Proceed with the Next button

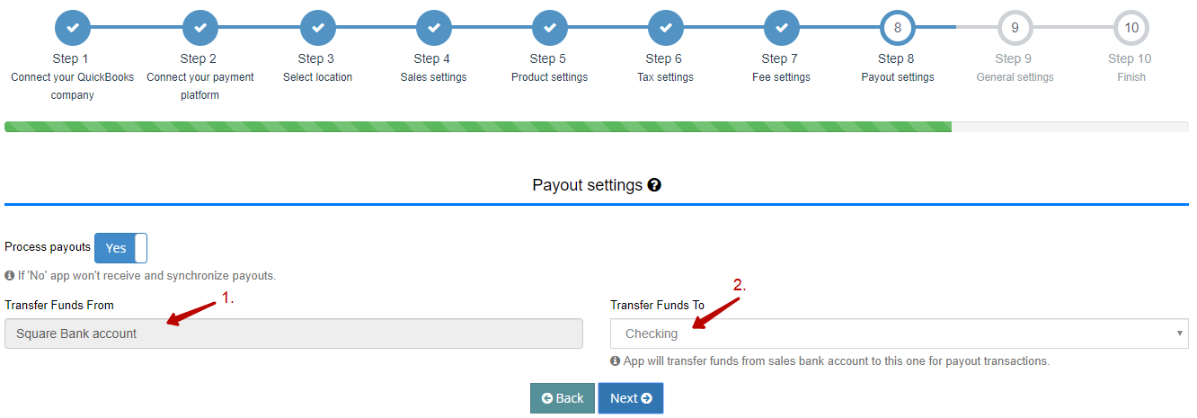[631, 398]
